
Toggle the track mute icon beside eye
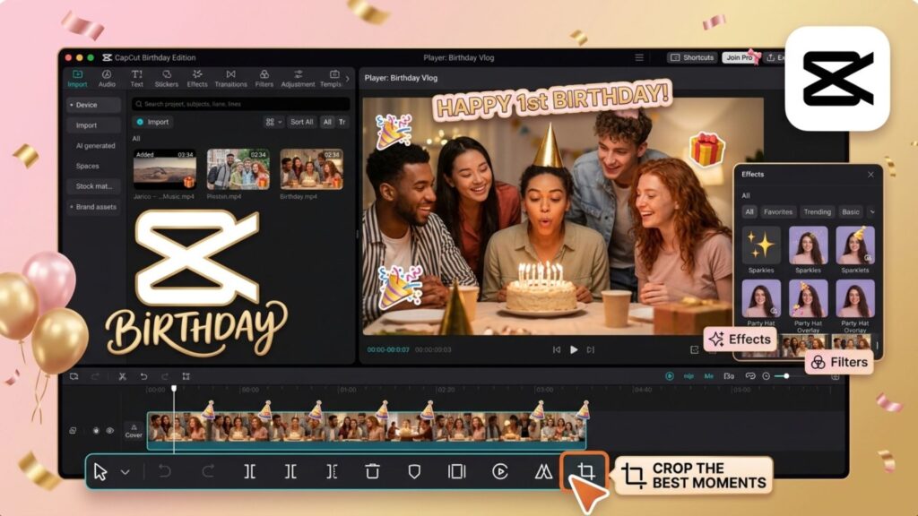96,431
